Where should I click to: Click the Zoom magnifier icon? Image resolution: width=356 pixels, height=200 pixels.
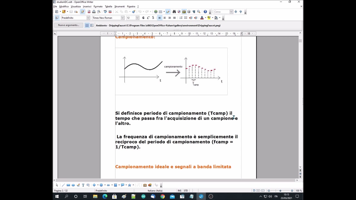[x=199, y=12]
